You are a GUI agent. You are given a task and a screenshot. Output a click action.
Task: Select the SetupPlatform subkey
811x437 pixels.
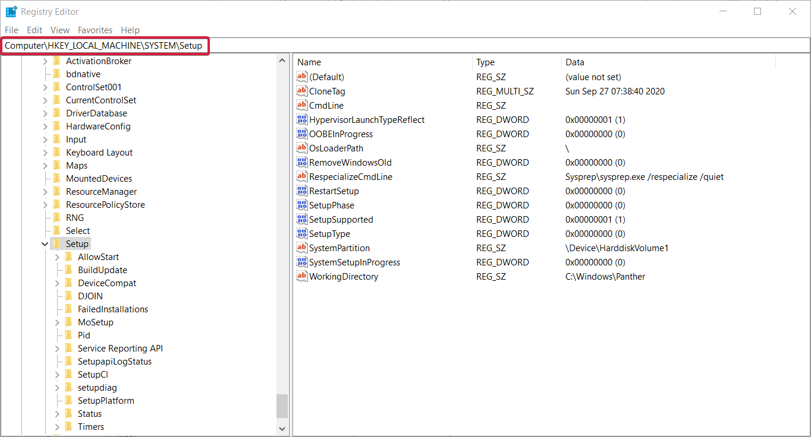pyautogui.click(x=106, y=401)
